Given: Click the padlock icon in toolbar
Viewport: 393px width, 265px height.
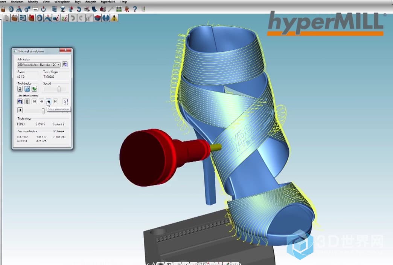Looking at the screenshot, I should click(x=2, y=9).
